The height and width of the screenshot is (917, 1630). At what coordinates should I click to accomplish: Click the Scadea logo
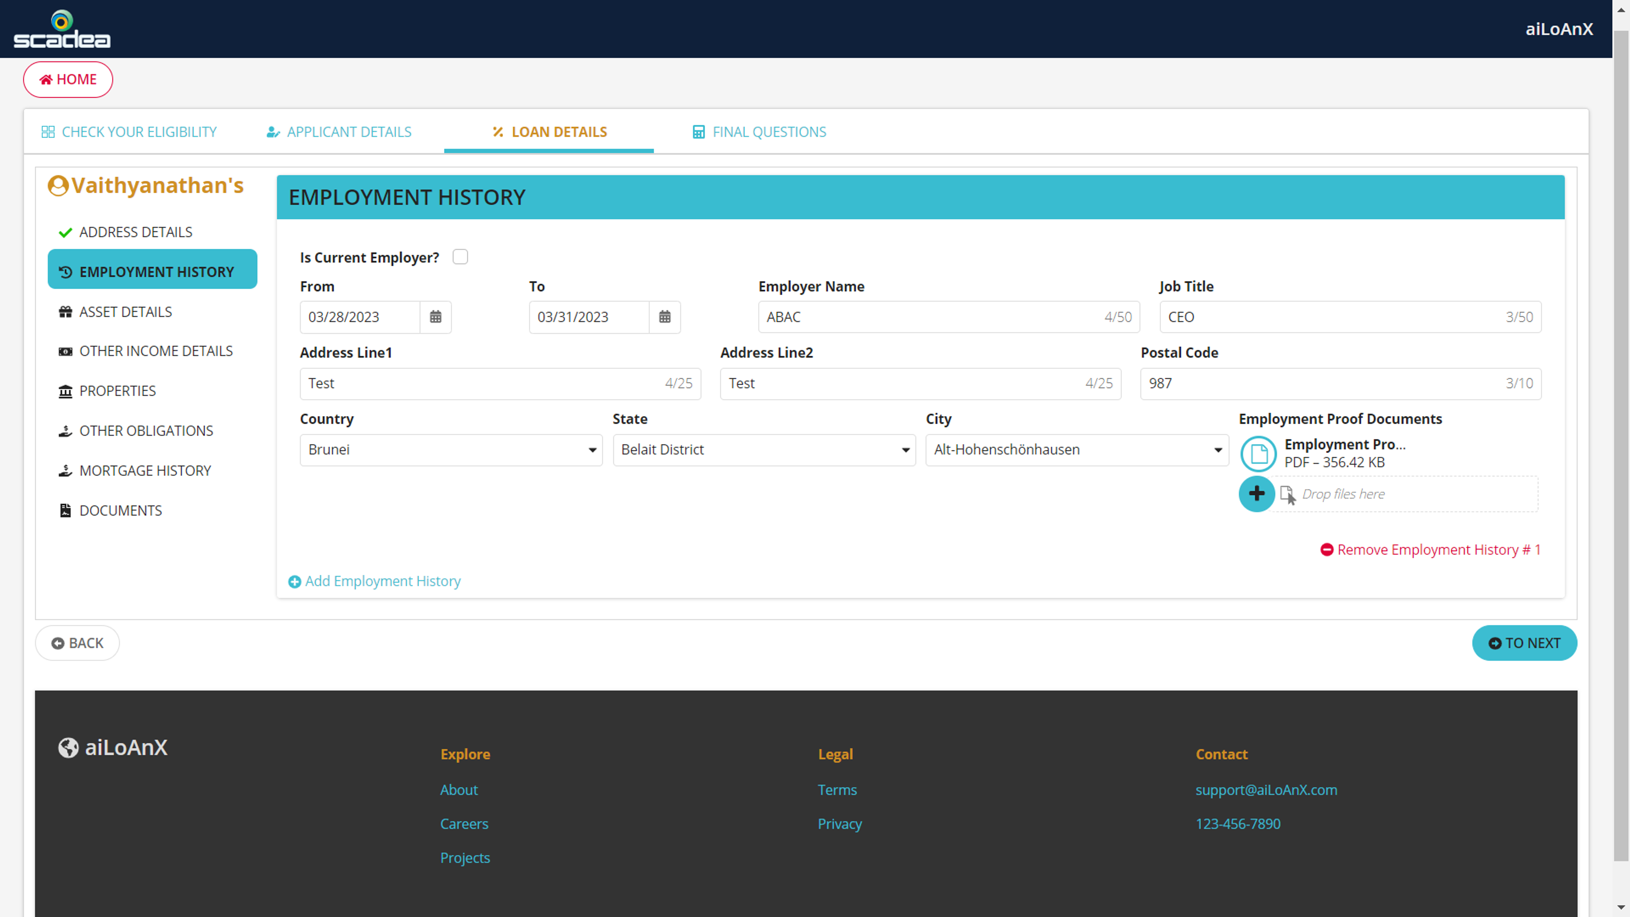coord(62,29)
